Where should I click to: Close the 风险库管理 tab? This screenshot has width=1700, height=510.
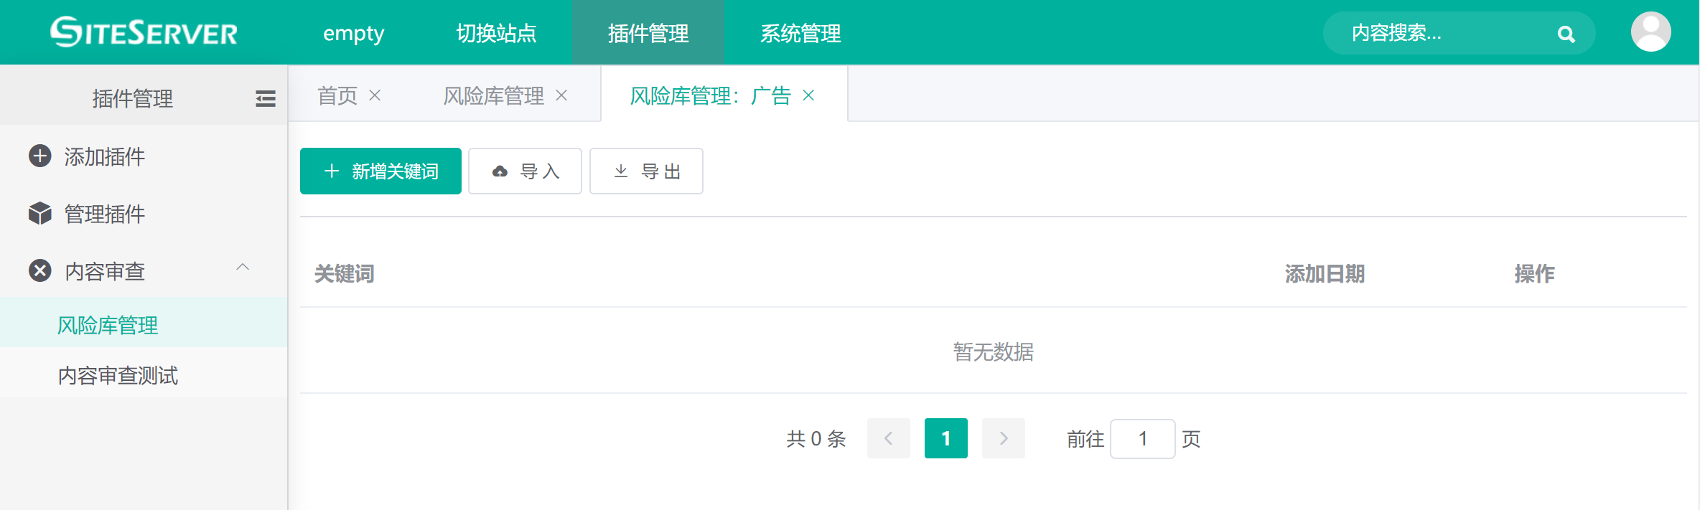561,95
